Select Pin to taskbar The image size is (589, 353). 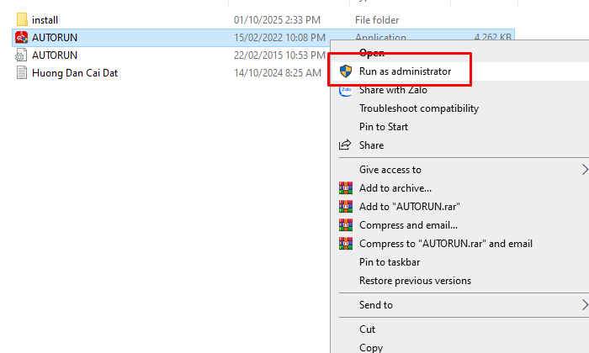389,262
